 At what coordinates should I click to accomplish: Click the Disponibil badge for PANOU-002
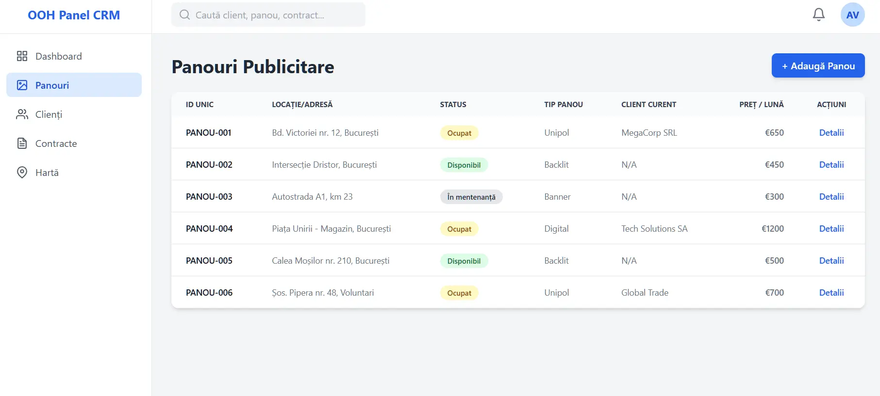(464, 165)
